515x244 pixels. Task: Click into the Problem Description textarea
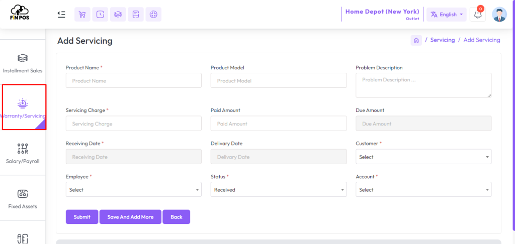coord(423,85)
